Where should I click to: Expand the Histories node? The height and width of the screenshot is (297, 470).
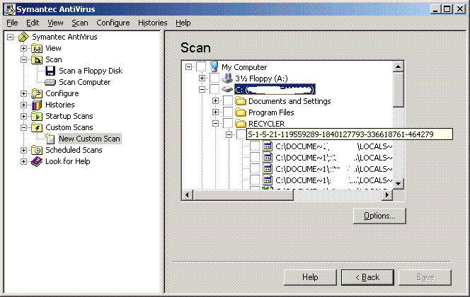click(23, 105)
